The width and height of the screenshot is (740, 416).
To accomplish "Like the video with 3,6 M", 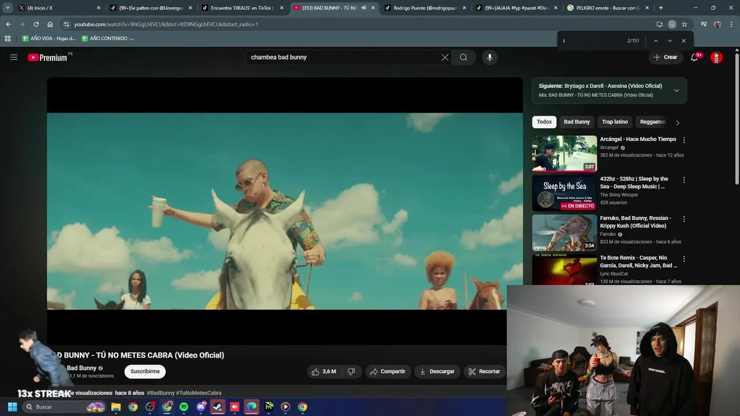I will click(324, 372).
